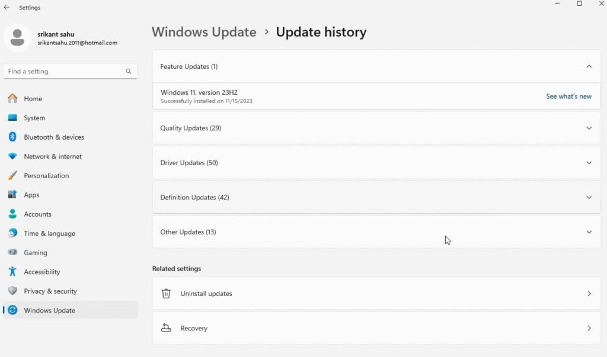Select the System icon in the sidebar
607x357 pixels.
click(12, 118)
